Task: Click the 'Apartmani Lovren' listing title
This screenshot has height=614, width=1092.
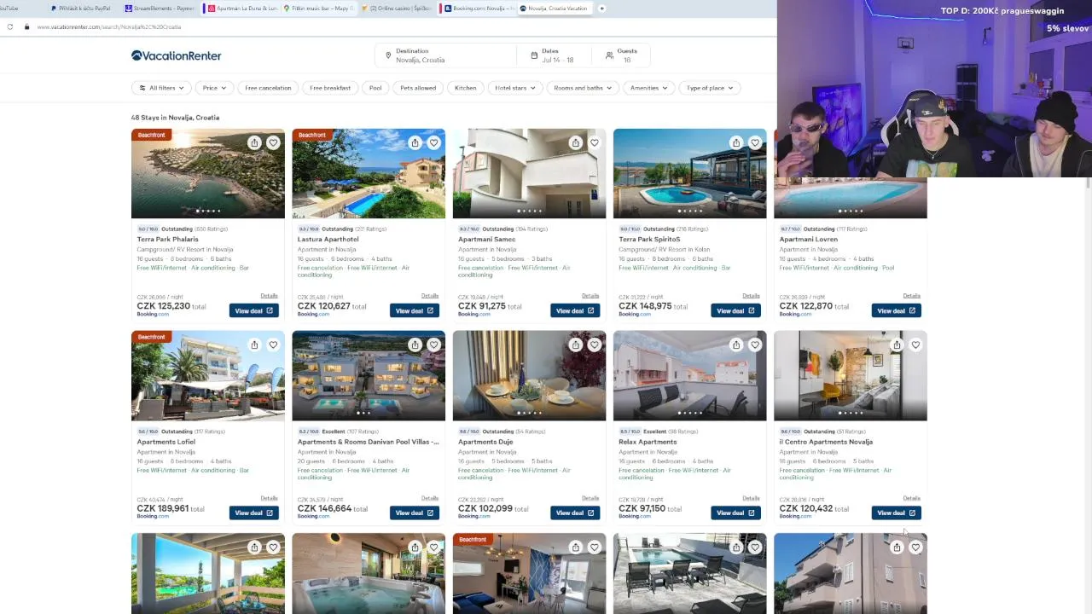Action: [x=809, y=240]
